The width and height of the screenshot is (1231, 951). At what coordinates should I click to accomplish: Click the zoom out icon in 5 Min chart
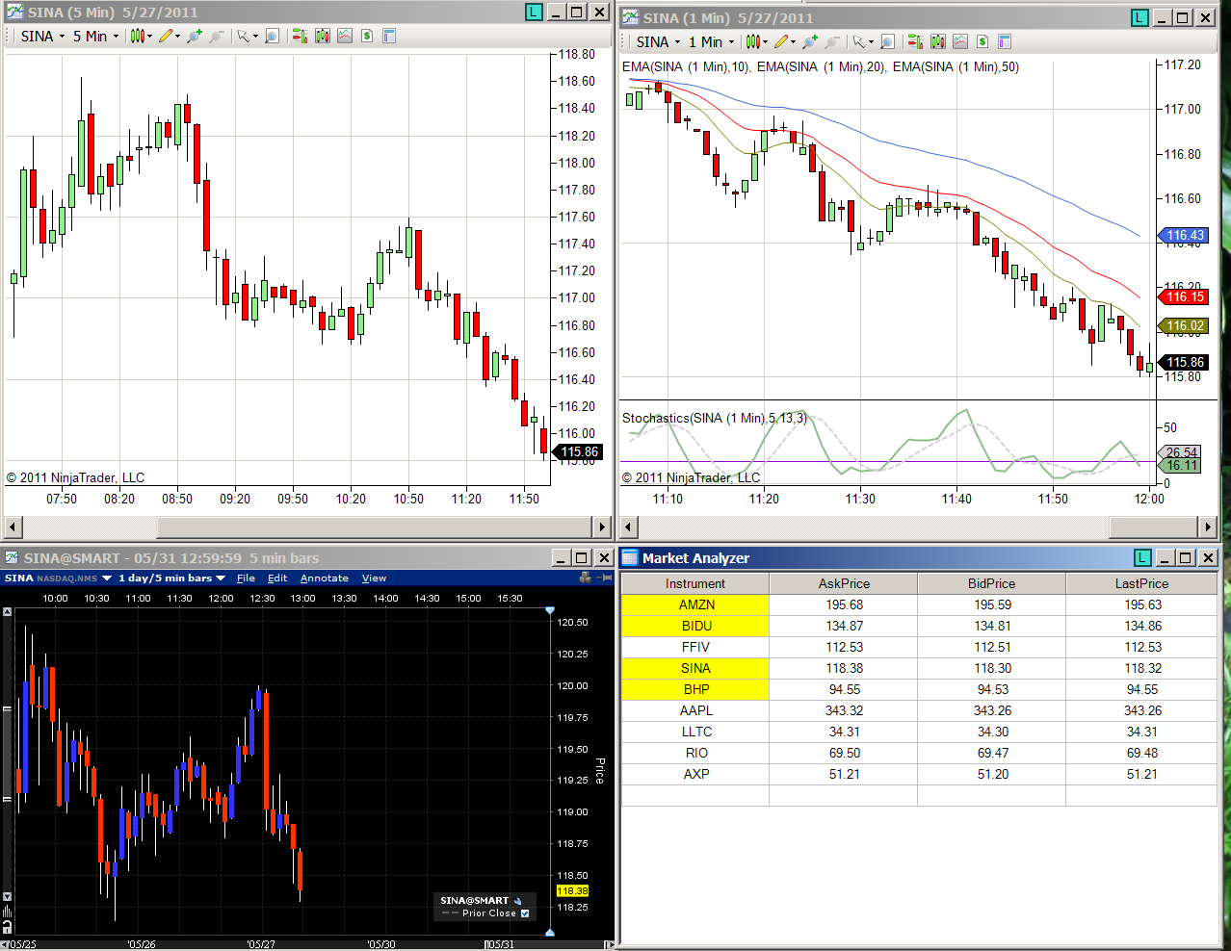pyautogui.click(x=216, y=36)
